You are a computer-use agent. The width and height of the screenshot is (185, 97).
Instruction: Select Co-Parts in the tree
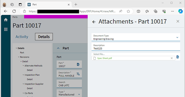[x=29, y=93]
